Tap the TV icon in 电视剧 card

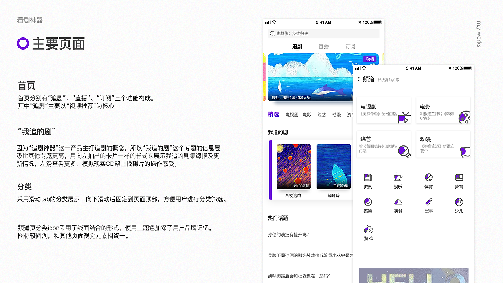404,117
